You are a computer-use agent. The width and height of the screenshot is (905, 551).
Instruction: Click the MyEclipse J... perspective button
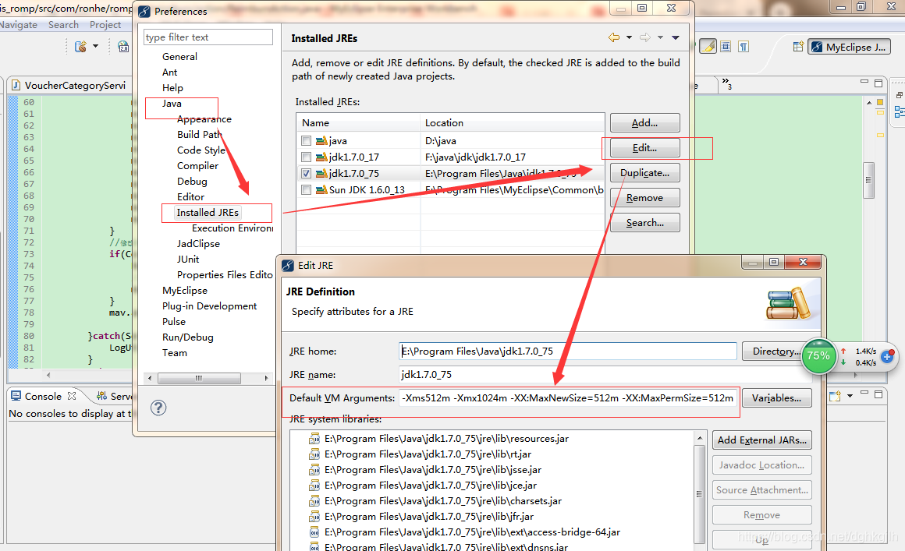point(849,47)
